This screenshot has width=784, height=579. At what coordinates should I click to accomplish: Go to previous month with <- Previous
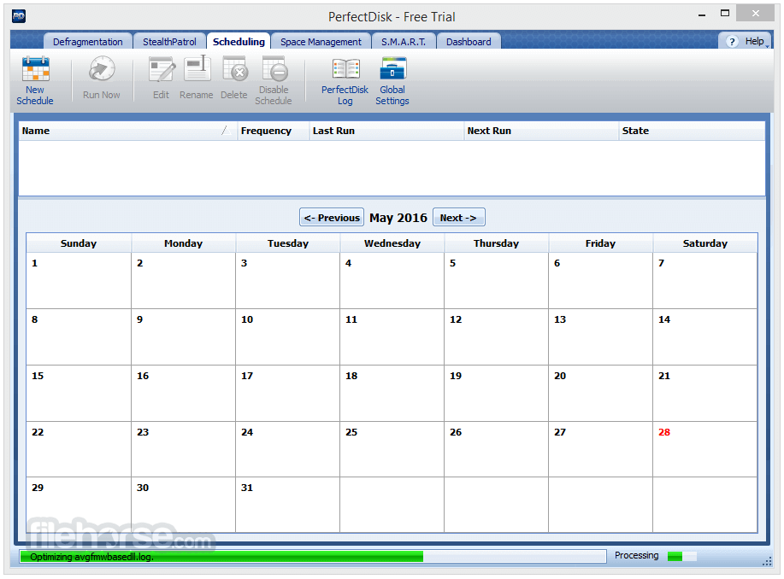[332, 217]
